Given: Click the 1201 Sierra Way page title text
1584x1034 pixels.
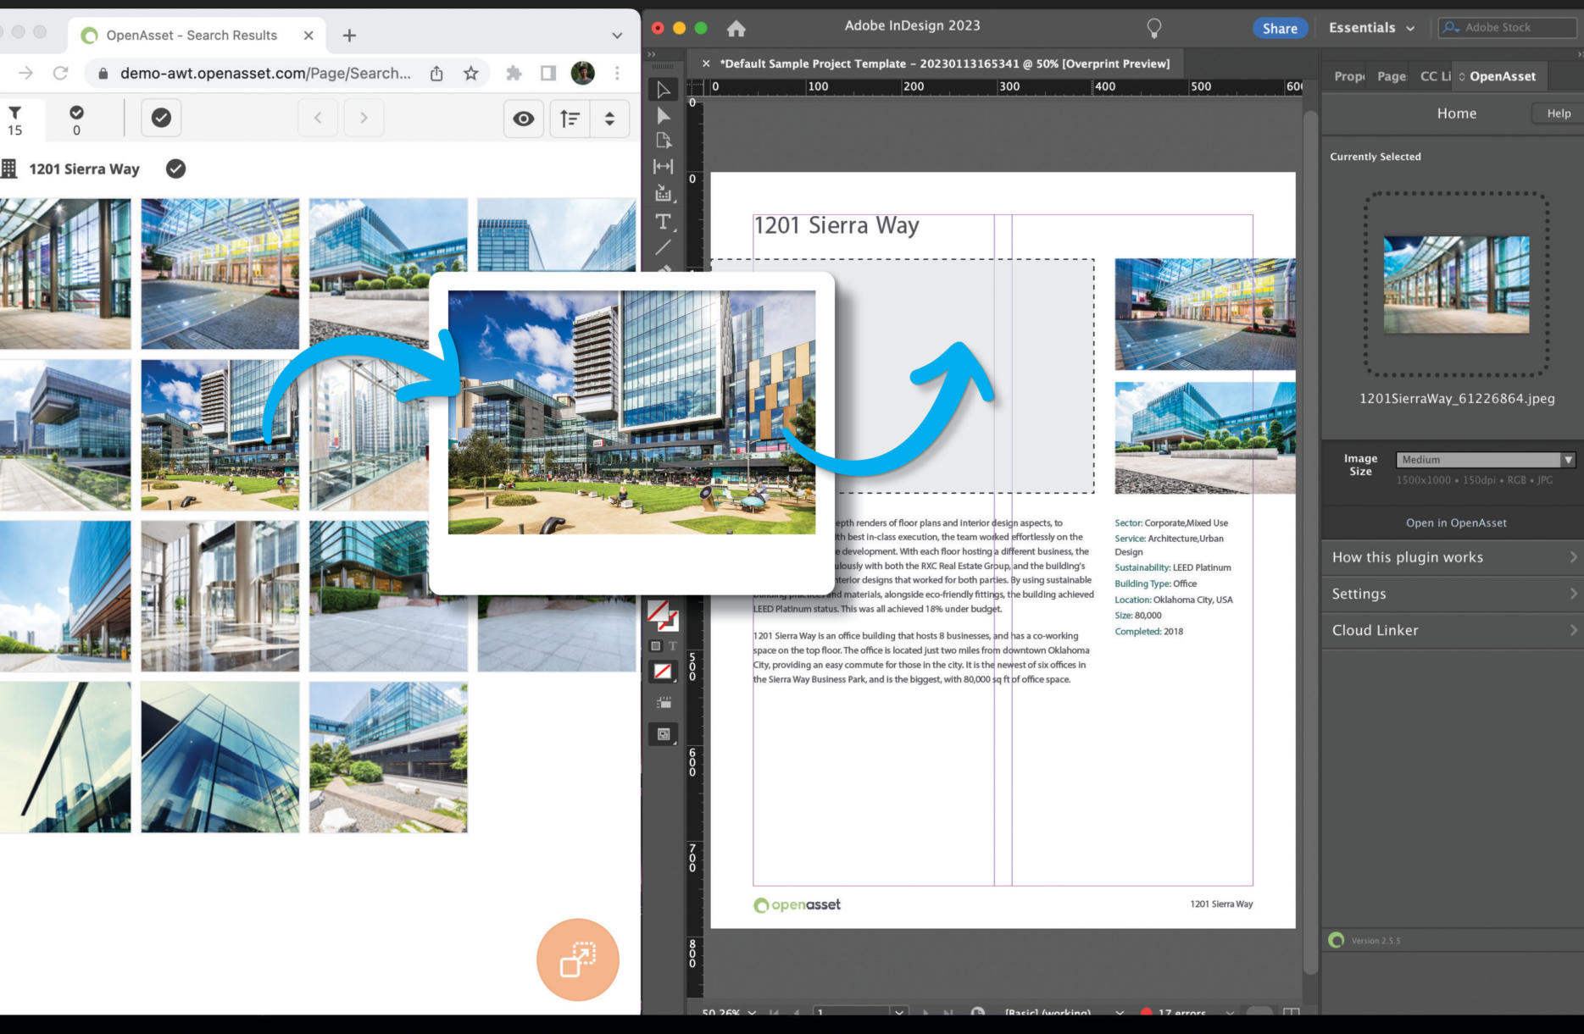Looking at the screenshot, I should coord(836,226).
